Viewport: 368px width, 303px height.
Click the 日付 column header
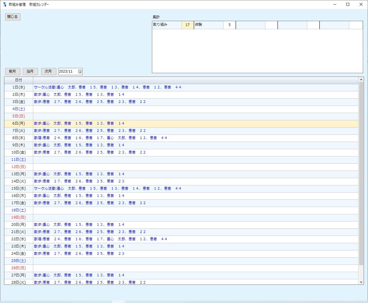point(18,80)
